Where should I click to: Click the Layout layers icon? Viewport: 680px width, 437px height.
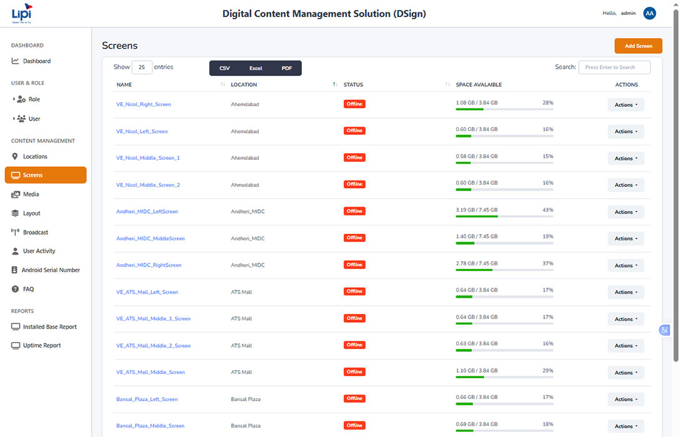pos(15,213)
